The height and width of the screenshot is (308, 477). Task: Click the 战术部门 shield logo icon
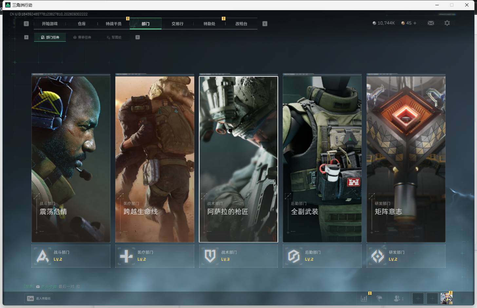pyautogui.click(x=210, y=256)
